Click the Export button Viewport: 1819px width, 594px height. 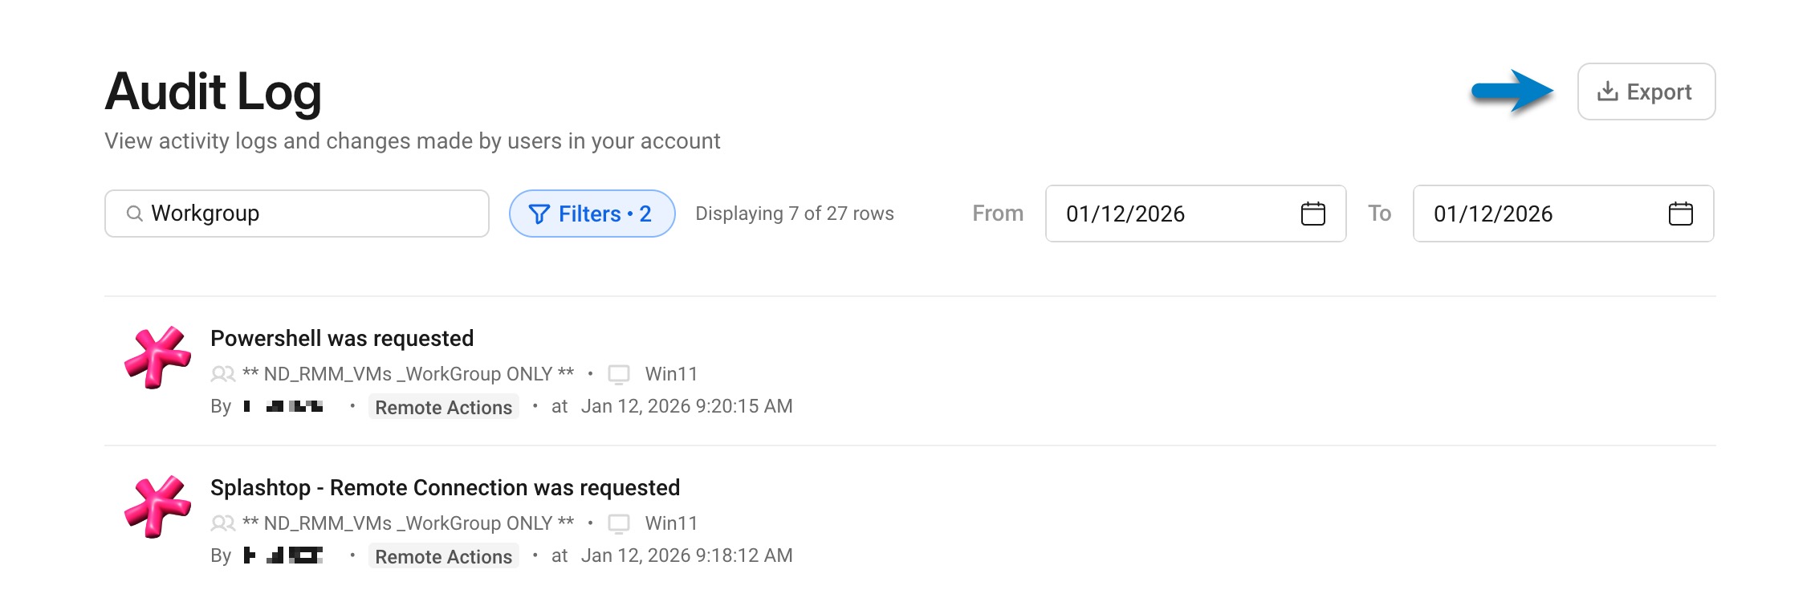pyautogui.click(x=1646, y=92)
